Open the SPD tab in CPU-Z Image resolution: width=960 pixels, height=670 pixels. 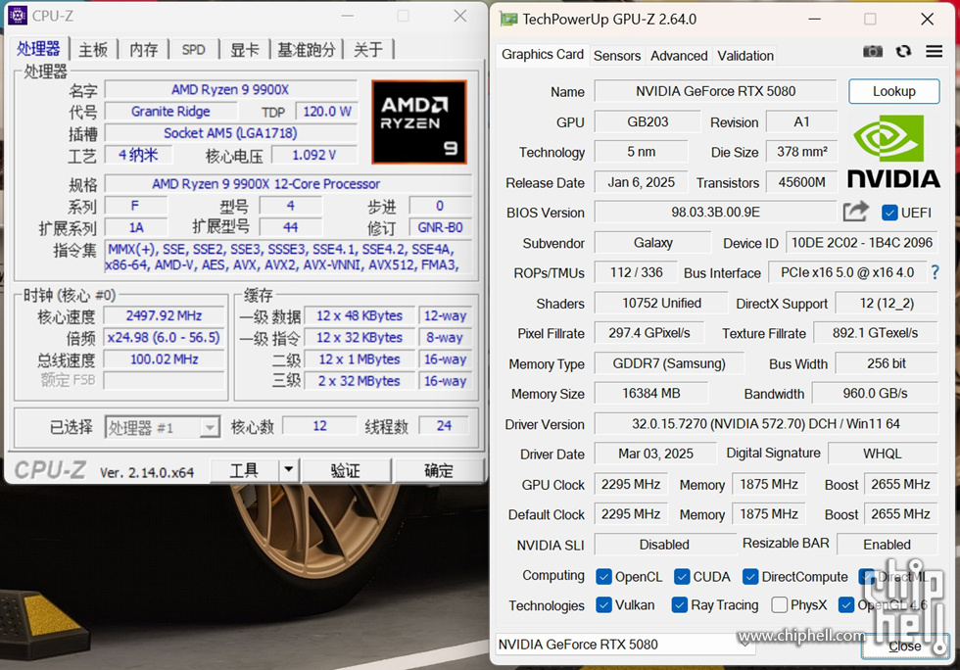point(194,50)
